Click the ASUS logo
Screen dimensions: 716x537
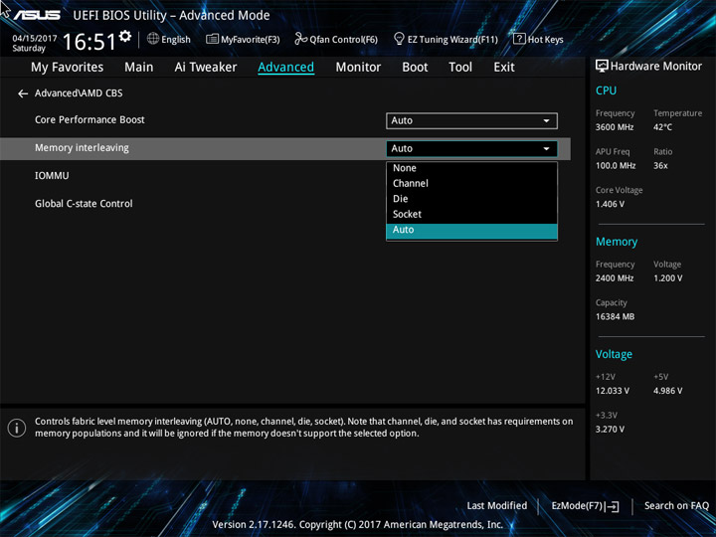pyautogui.click(x=37, y=15)
